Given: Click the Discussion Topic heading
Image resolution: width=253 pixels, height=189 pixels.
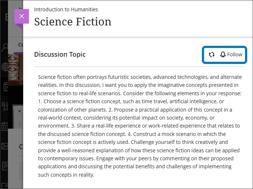Looking at the screenshot, I should pyautogui.click(x=60, y=55).
